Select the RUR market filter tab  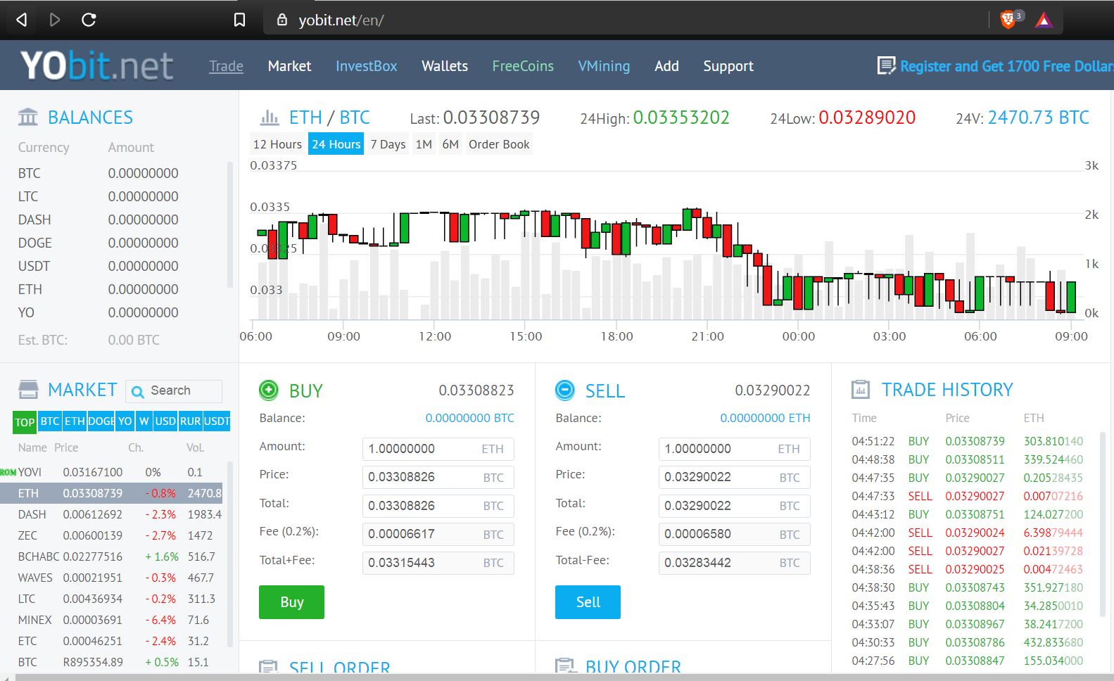[190, 421]
